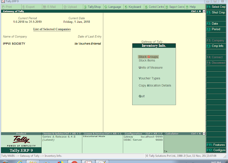Open F11: Features panel
This screenshot has height=163, width=228.
pyautogui.click(x=216, y=145)
